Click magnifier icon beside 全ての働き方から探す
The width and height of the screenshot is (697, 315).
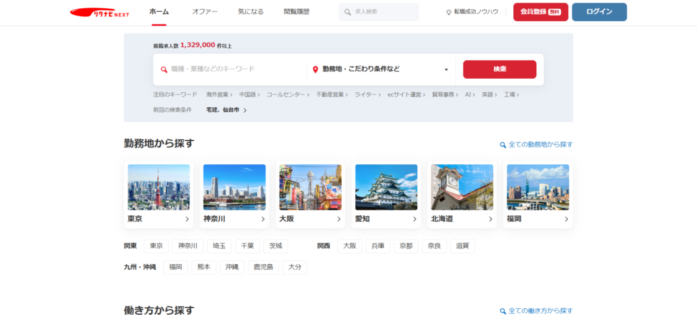coord(503,311)
